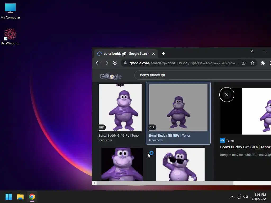Viewport: 271px width, 203px height.
Task: Open tenor.com link under the selected result
Action: [x=156, y=140]
